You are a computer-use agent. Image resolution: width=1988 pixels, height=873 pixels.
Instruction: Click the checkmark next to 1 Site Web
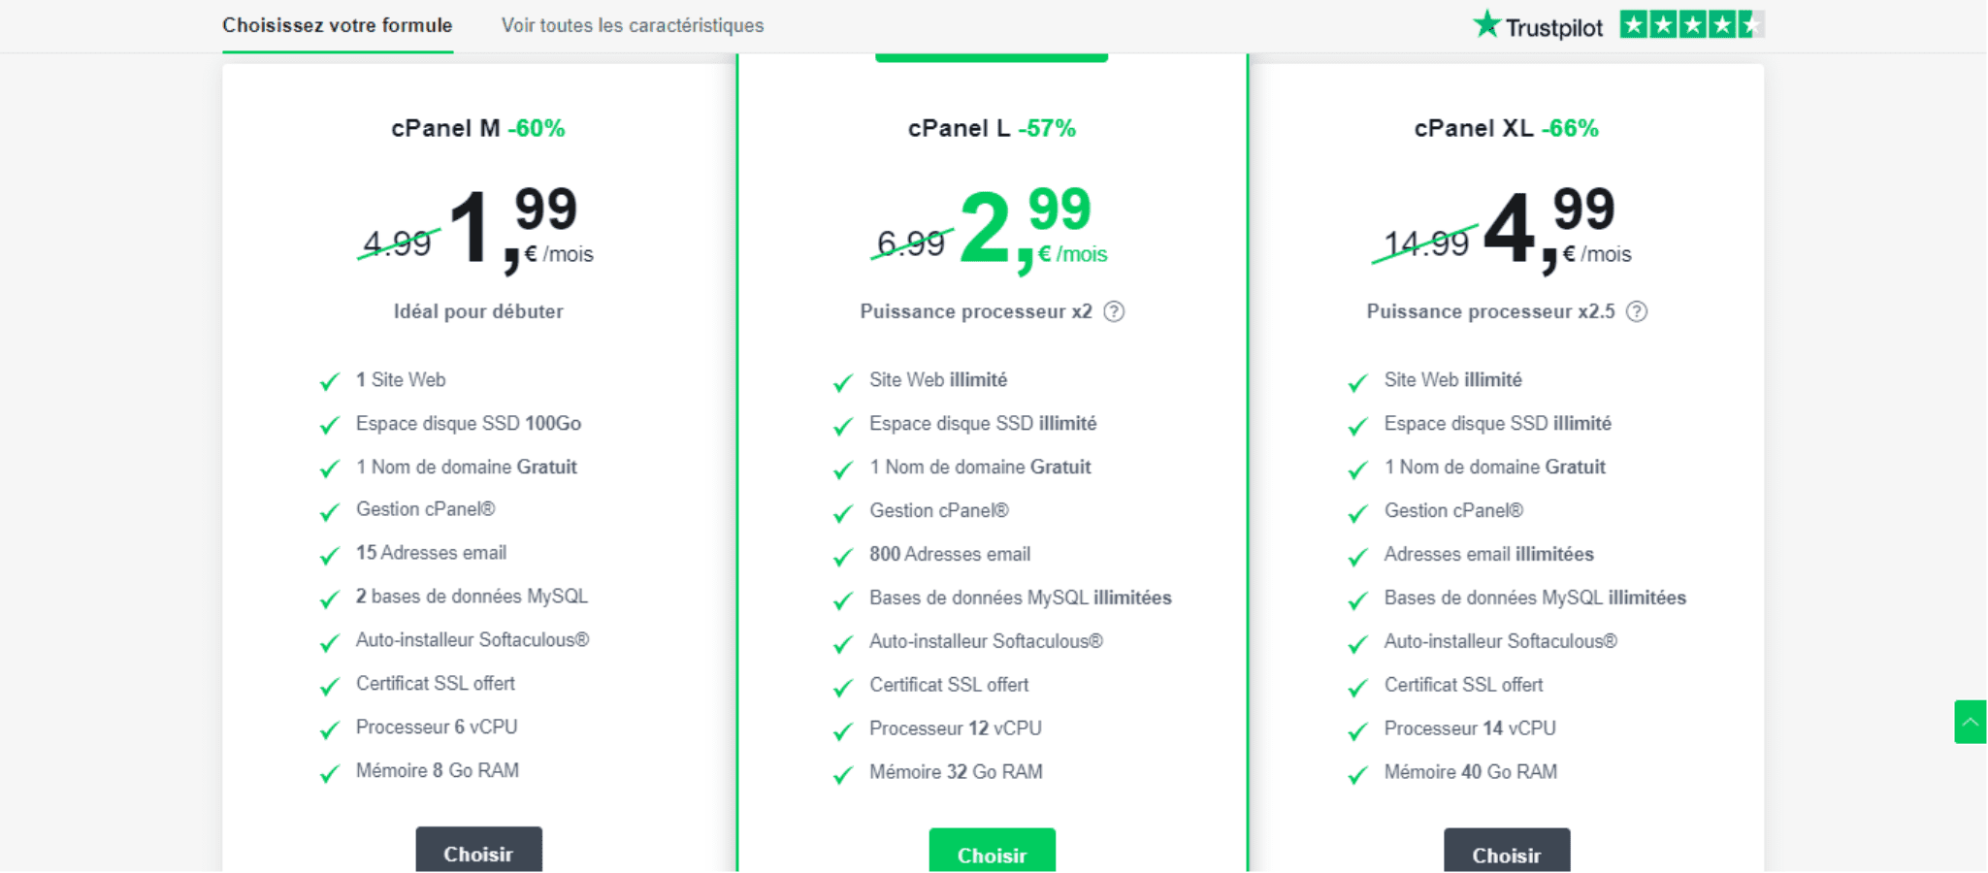[330, 381]
